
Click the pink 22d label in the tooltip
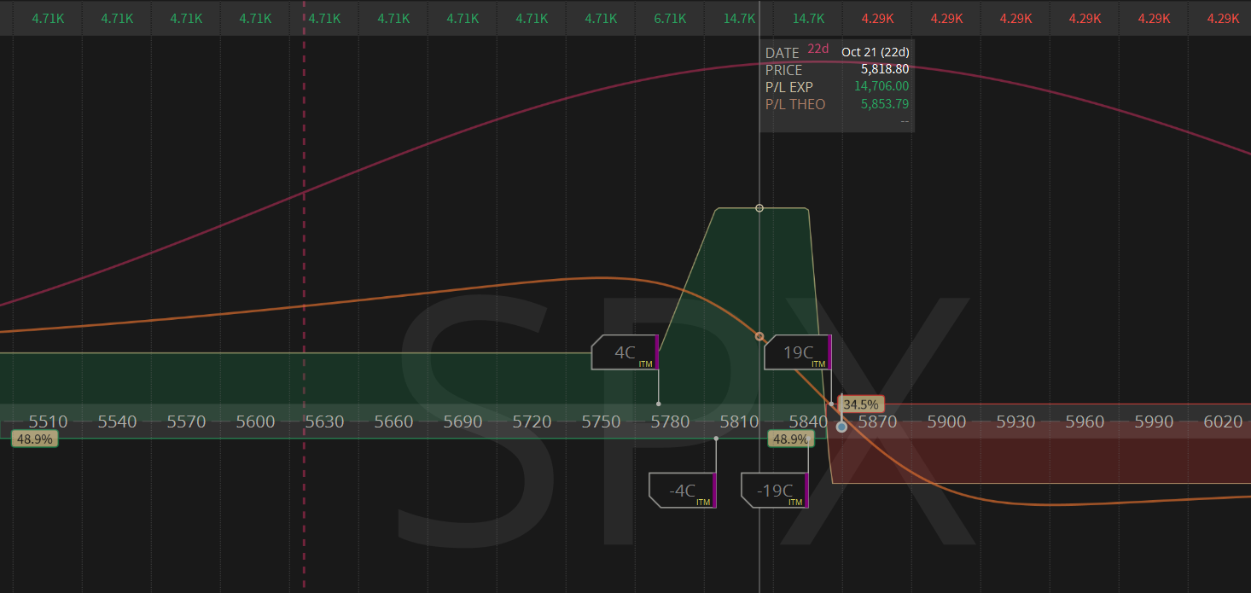(818, 49)
